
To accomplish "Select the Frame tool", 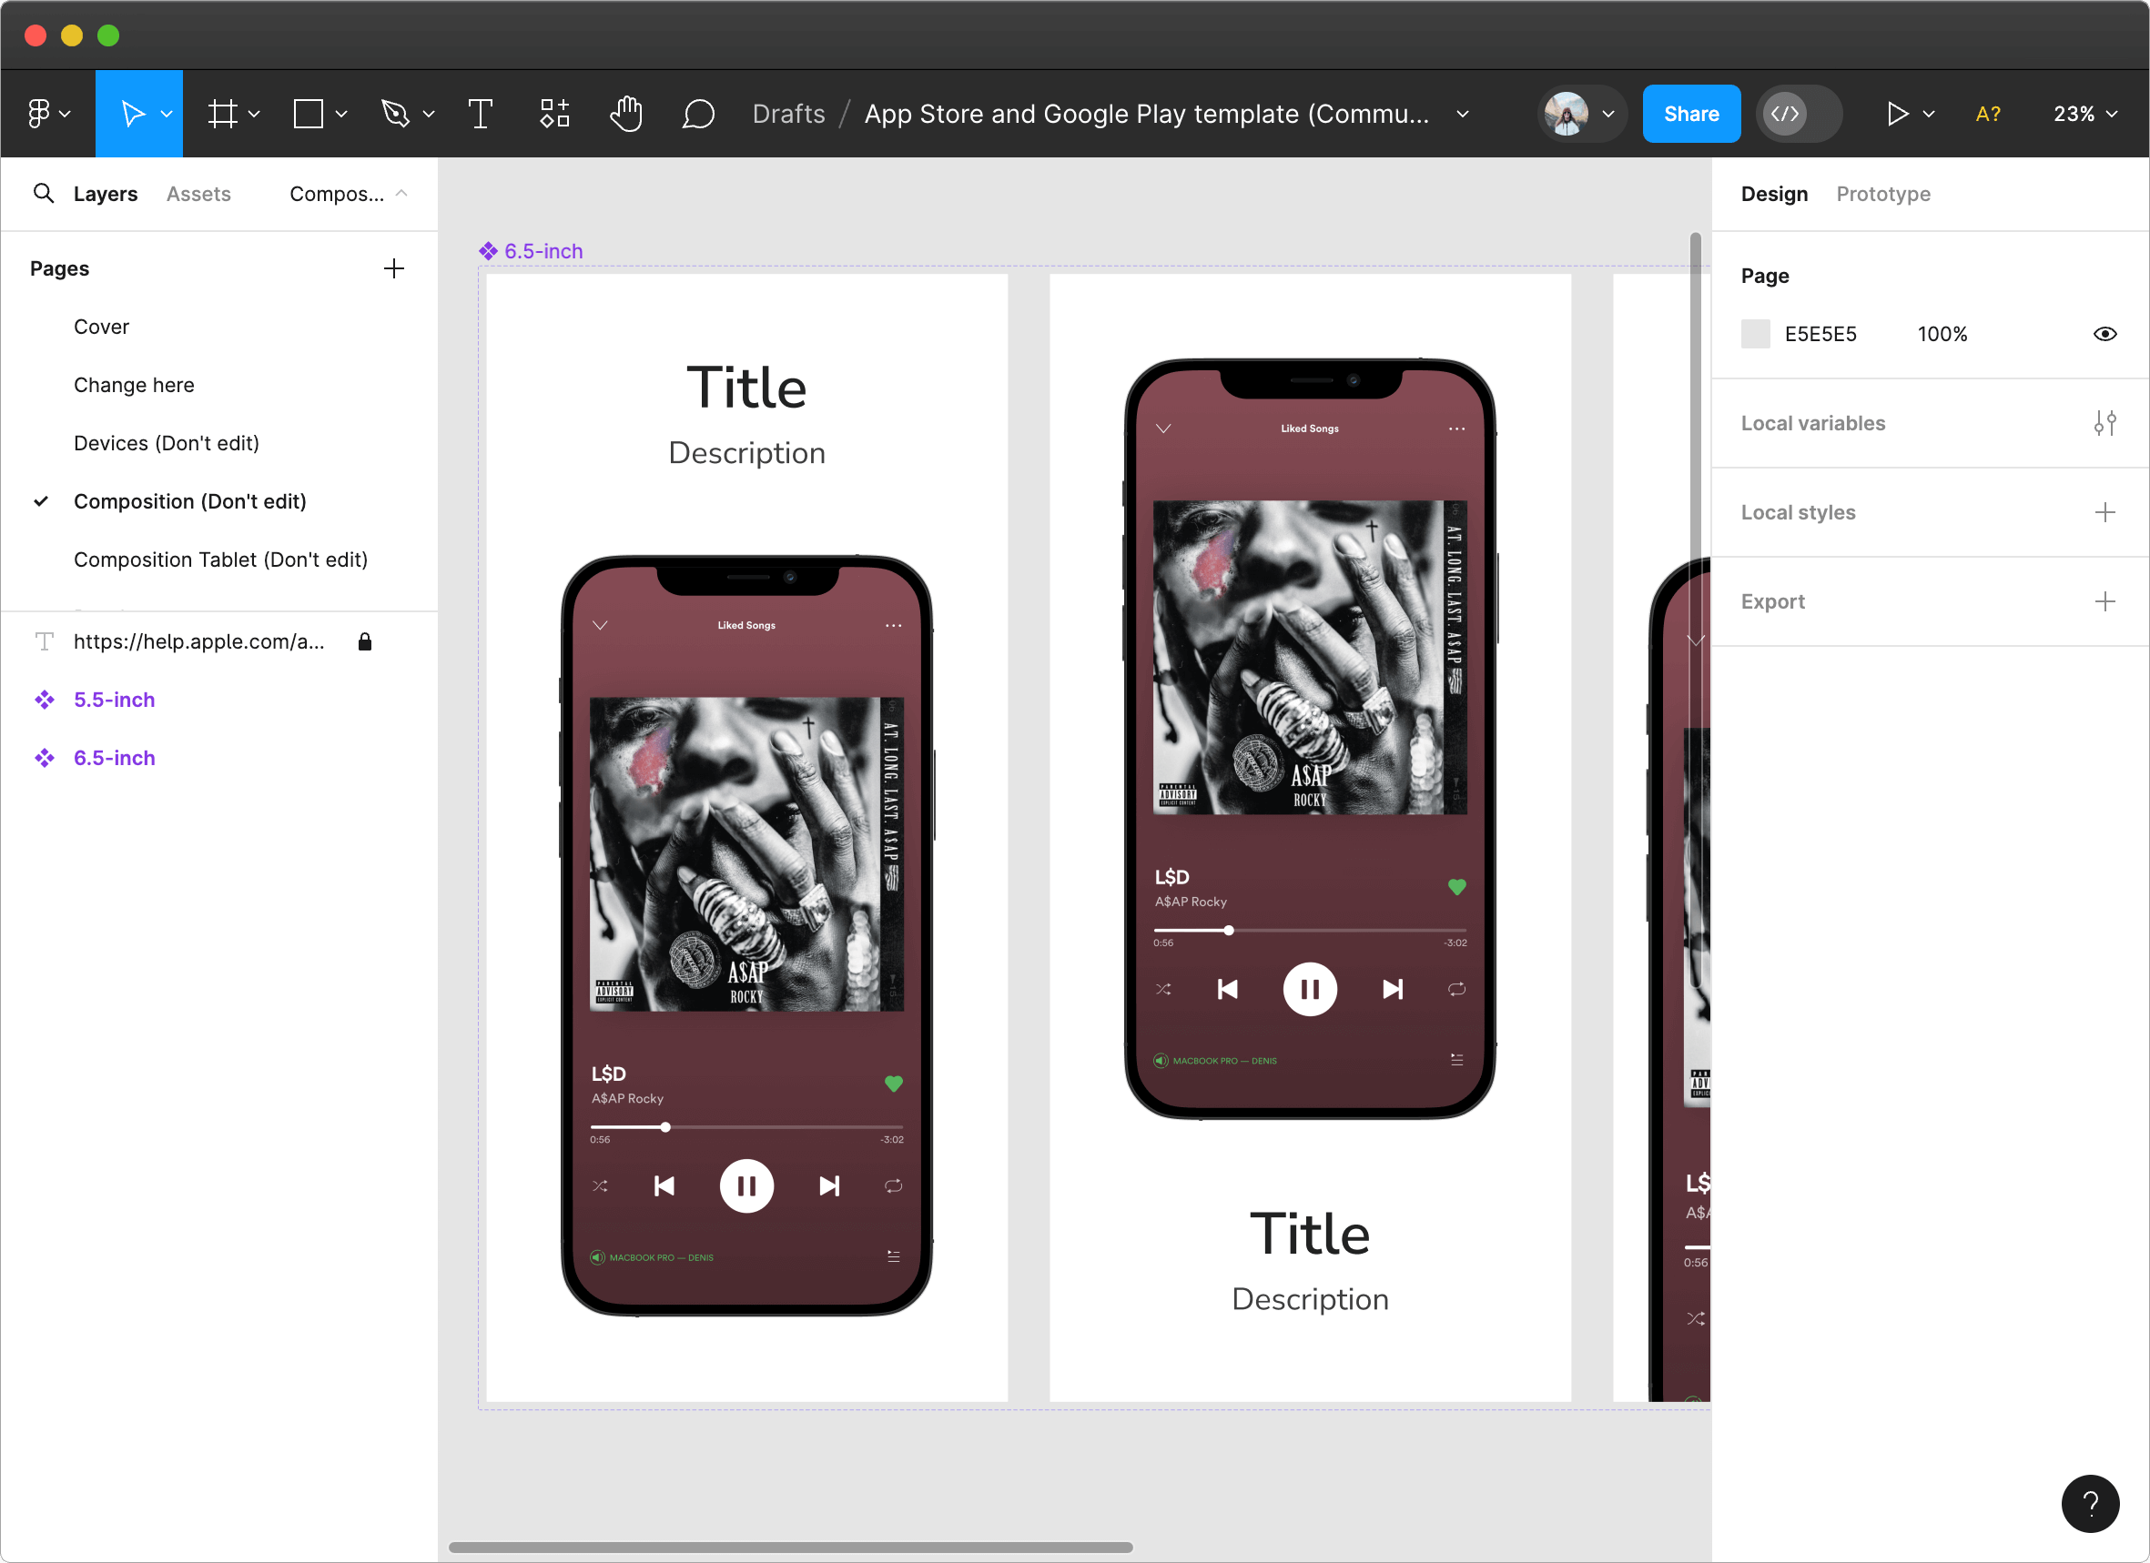I will [223, 114].
